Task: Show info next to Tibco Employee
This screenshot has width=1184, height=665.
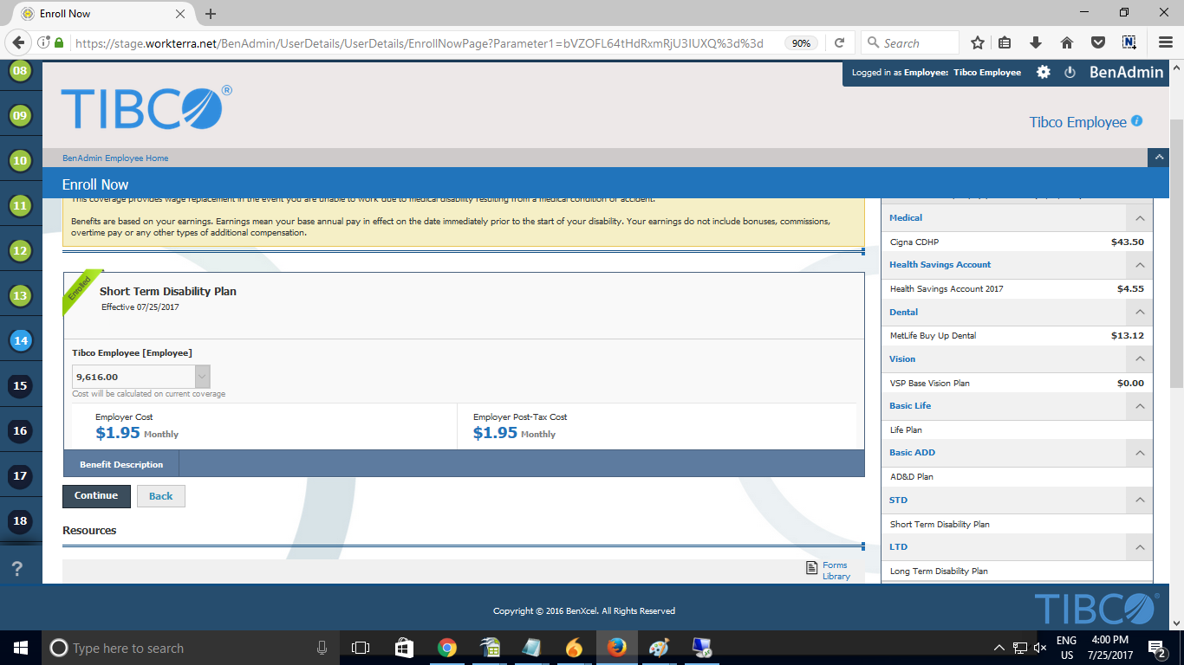Action: pyautogui.click(x=1137, y=121)
